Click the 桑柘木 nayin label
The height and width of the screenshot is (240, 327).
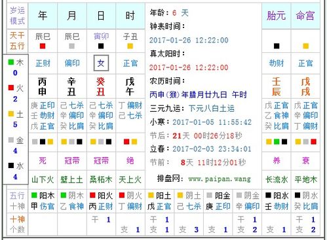(101, 180)
